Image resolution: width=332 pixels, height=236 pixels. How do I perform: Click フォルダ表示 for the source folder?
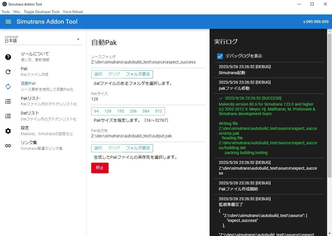pos(138,74)
